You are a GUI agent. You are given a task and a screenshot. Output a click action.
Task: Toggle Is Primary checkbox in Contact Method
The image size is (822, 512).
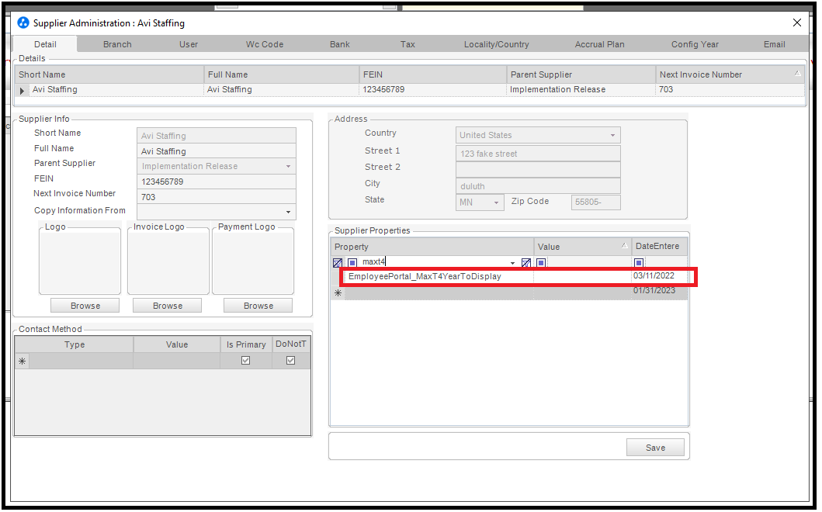click(245, 361)
